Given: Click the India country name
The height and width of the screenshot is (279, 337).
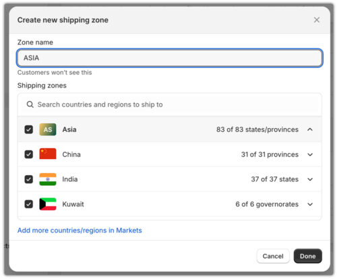Looking at the screenshot, I should (70, 179).
